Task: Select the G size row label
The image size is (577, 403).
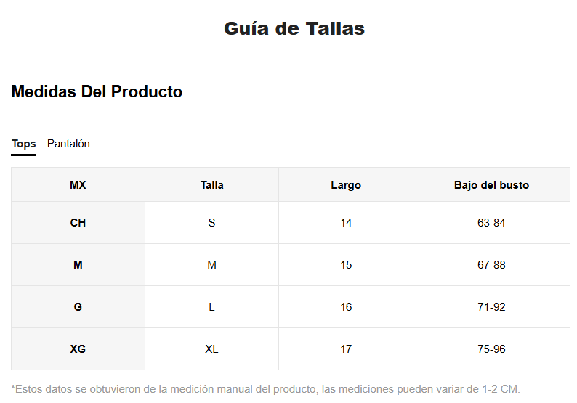Action: click(x=78, y=307)
